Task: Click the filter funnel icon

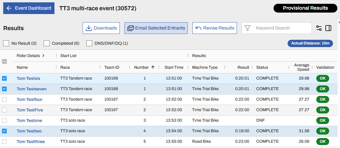Action: [248, 28]
